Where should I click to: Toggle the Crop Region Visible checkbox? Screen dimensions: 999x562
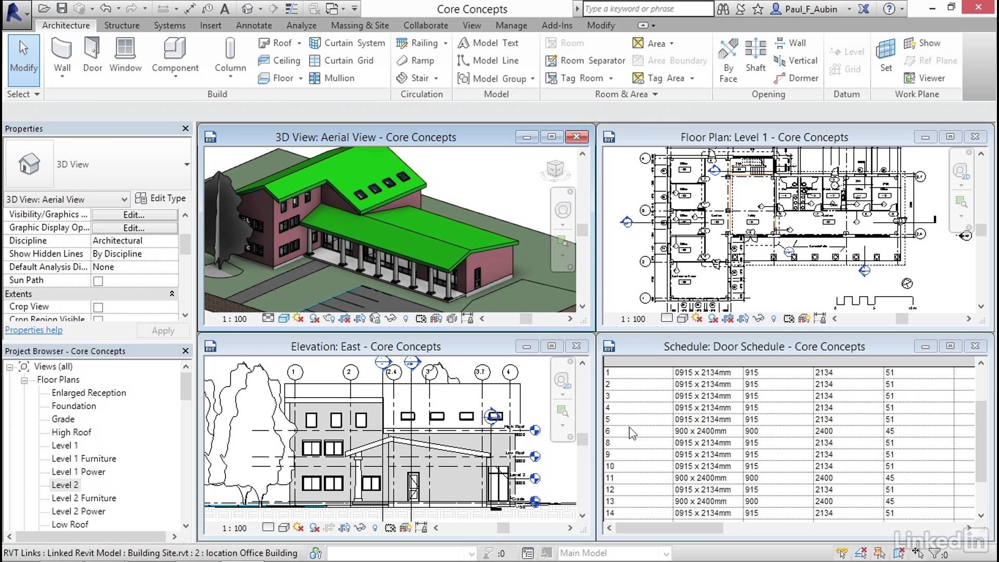[x=98, y=319]
